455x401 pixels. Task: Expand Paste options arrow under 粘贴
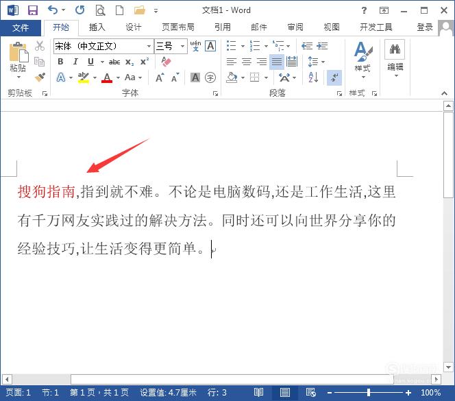pos(19,77)
